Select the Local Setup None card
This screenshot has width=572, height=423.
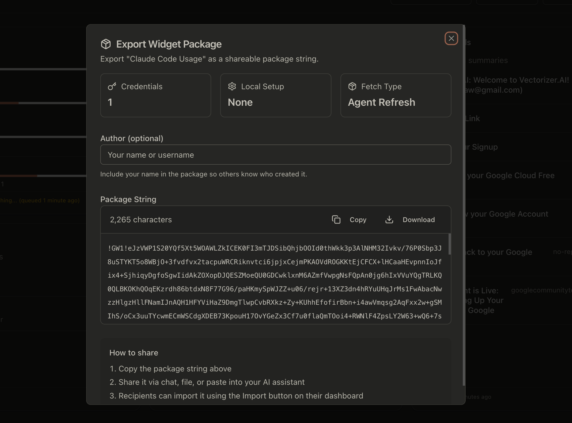[x=275, y=95]
